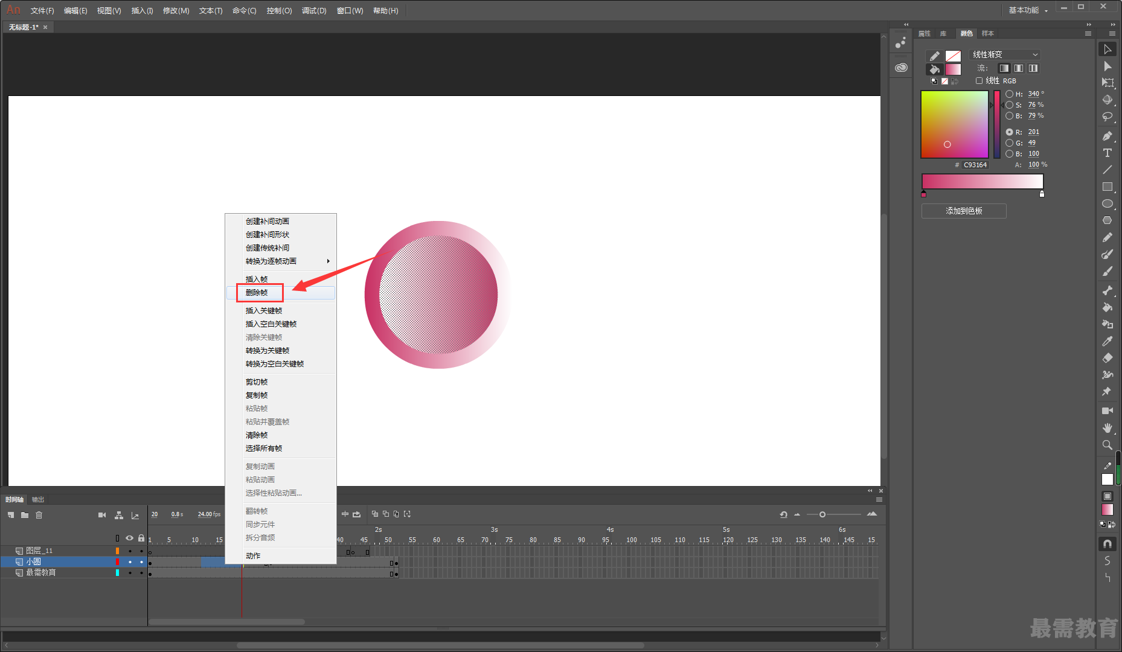
Task: Select the Zoom magnifier tool
Action: click(1108, 445)
